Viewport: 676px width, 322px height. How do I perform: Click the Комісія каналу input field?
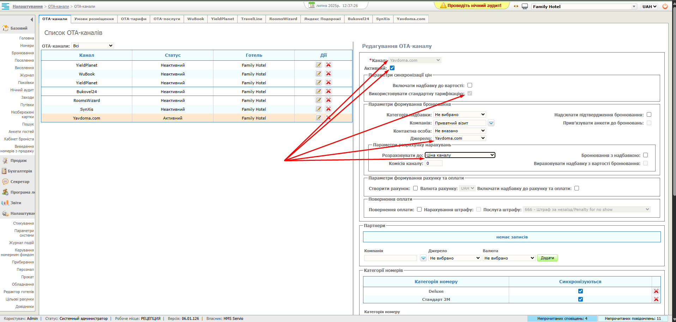433,163
